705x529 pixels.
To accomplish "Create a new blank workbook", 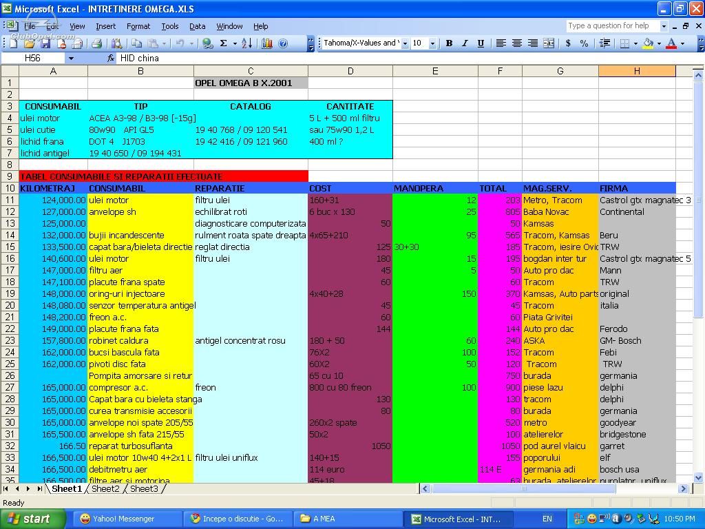I will coord(13,43).
